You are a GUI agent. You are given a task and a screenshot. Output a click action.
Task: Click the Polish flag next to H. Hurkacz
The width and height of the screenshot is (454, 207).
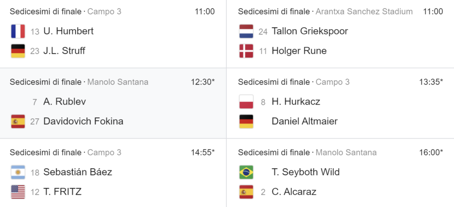coord(247,102)
